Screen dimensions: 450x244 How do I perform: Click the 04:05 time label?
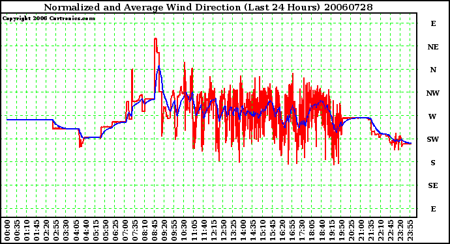click(76, 230)
